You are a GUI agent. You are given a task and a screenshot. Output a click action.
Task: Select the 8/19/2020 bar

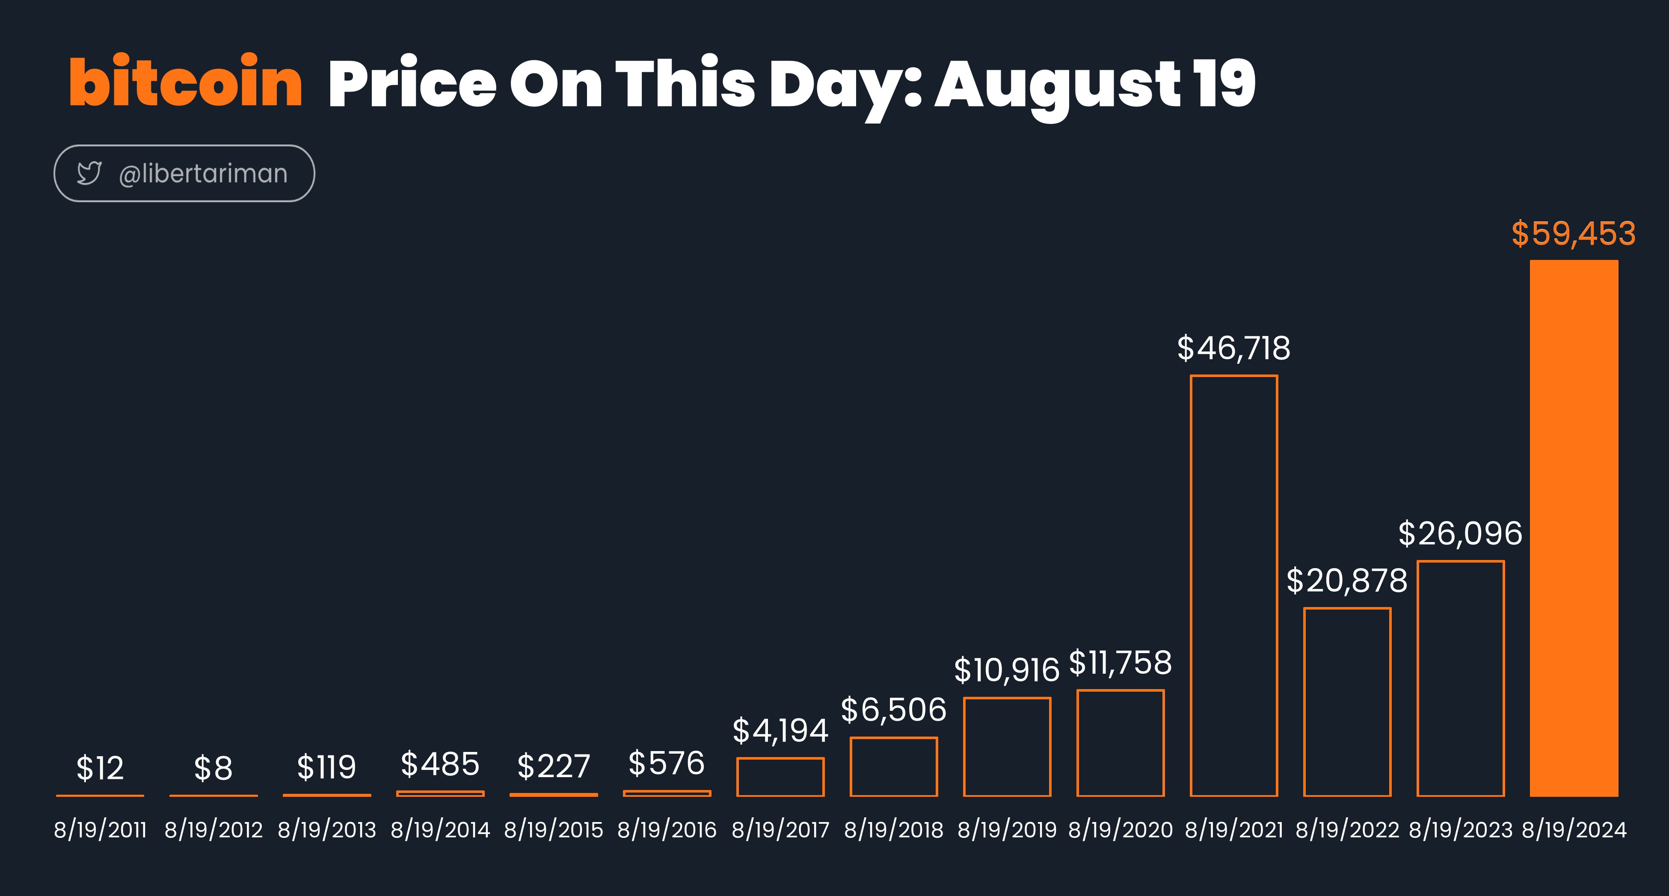pyautogui.click(x=1120, y=743)
